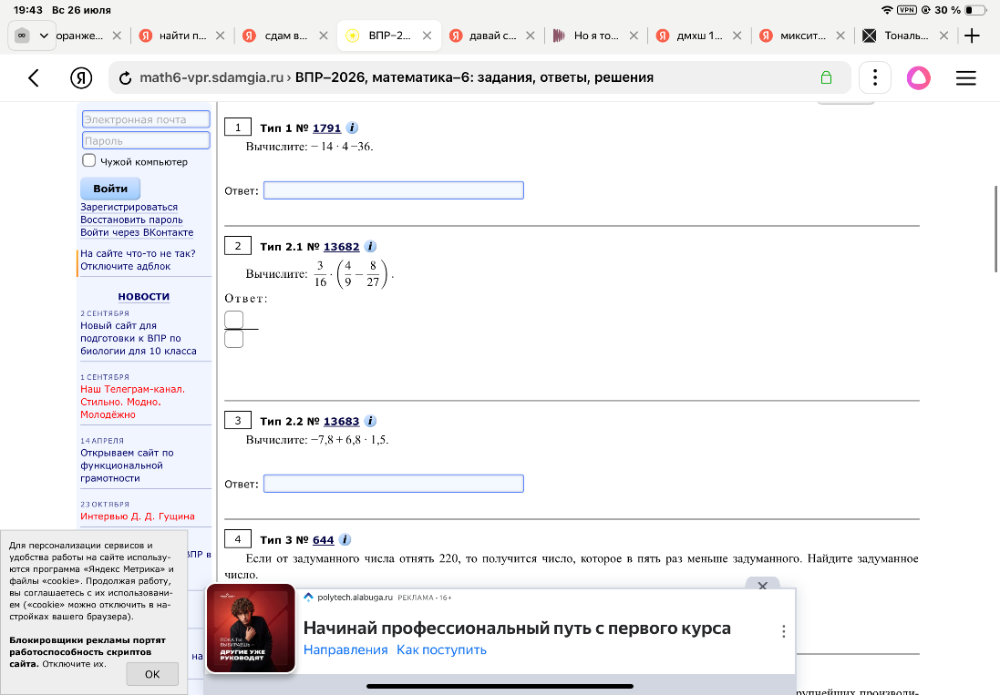Close the 'найти п...' tab

(x=220, y=36)
